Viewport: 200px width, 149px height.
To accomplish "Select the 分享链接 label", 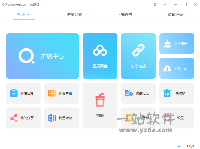I will click(138, 66).
